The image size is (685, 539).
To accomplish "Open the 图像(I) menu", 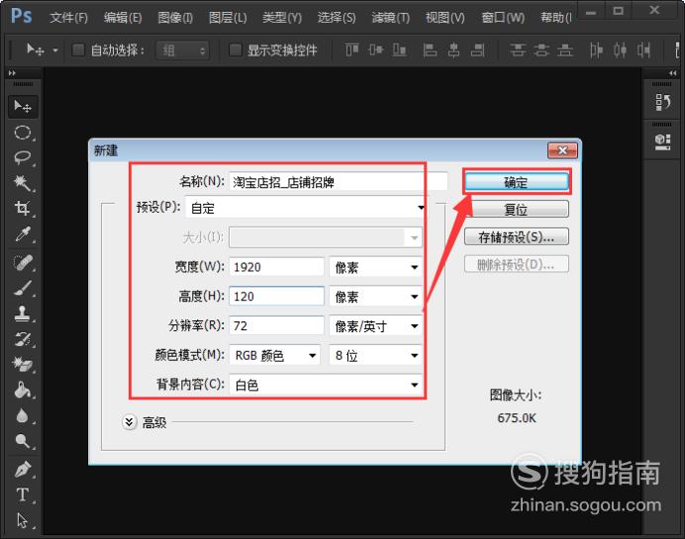I will click(175, 18).
